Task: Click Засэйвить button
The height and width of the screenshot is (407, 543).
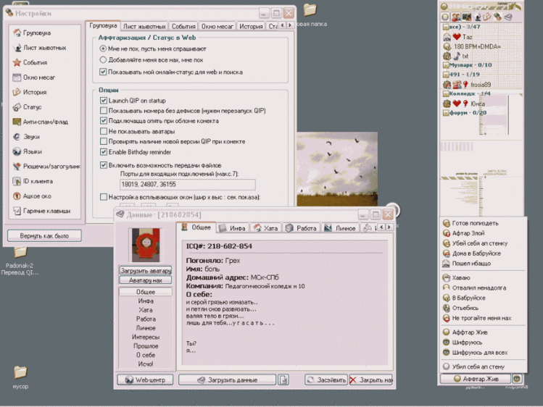Action: coord(326,379)
